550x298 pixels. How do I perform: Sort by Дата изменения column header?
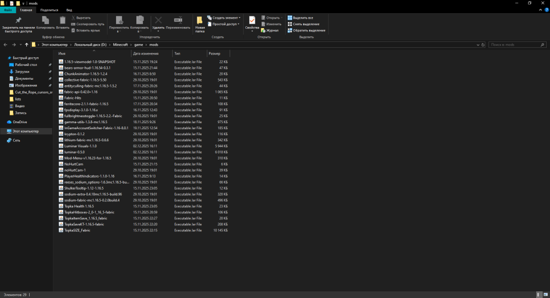pos(152,54)
